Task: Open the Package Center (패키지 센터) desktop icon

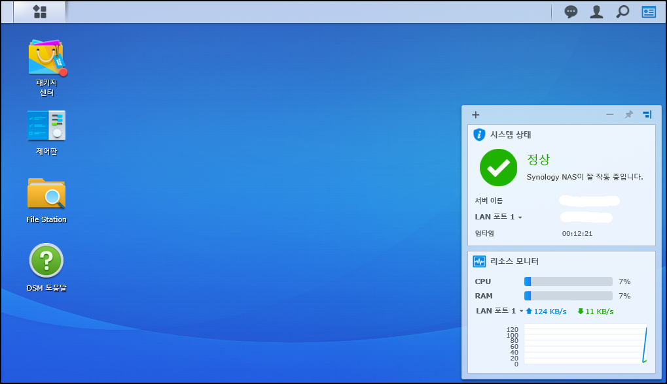Action: coord(46,58)
